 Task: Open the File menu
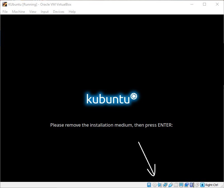click(5, 11)
